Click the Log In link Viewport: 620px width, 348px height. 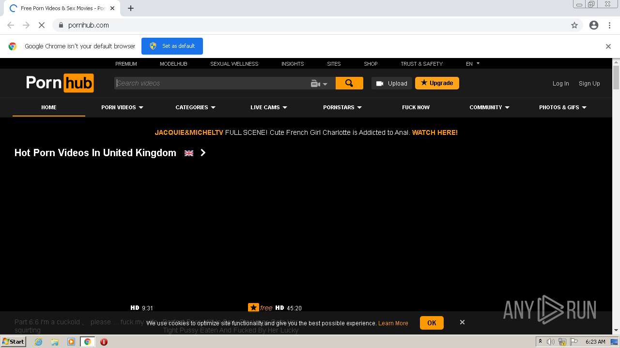tap(561, 84)
